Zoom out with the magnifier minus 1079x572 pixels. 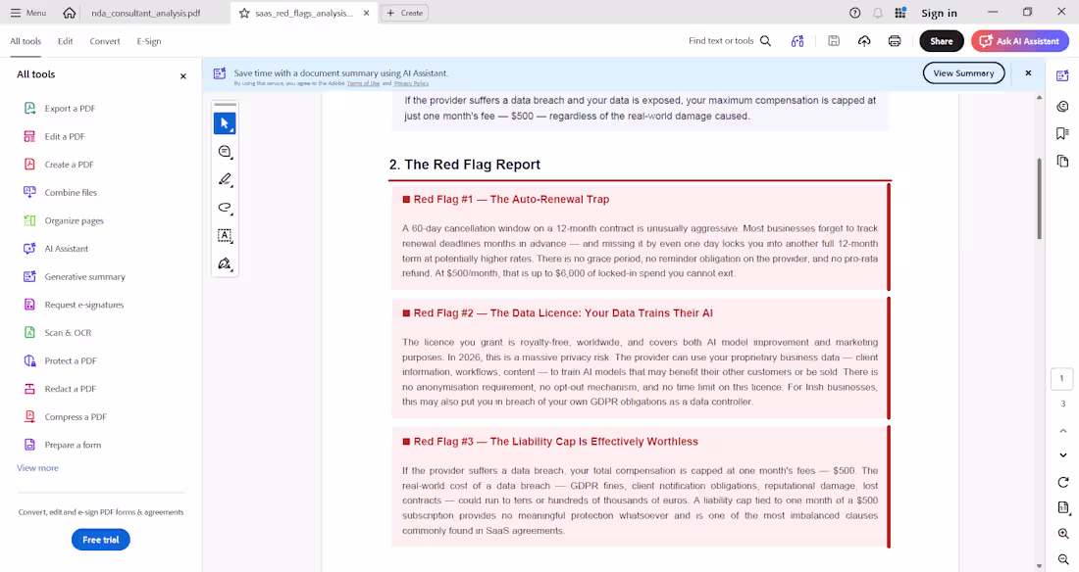1063,559
